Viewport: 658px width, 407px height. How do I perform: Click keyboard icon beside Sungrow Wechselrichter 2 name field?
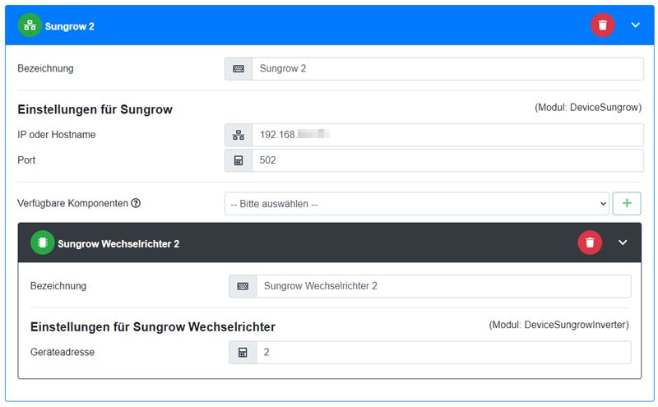(x=243, y=286)
